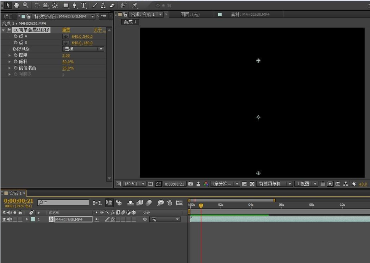Select the Rotation tool
The image size is (370, 263).
tap(37, 5)
